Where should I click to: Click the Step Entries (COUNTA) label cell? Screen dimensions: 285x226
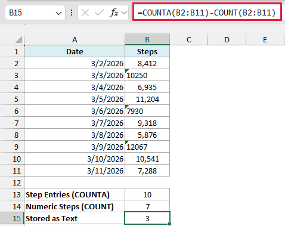pyautogui.click(x=75, y=194)
